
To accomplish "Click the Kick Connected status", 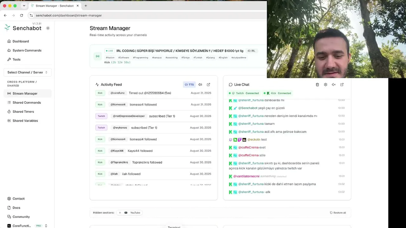I will tap(277, 93).
